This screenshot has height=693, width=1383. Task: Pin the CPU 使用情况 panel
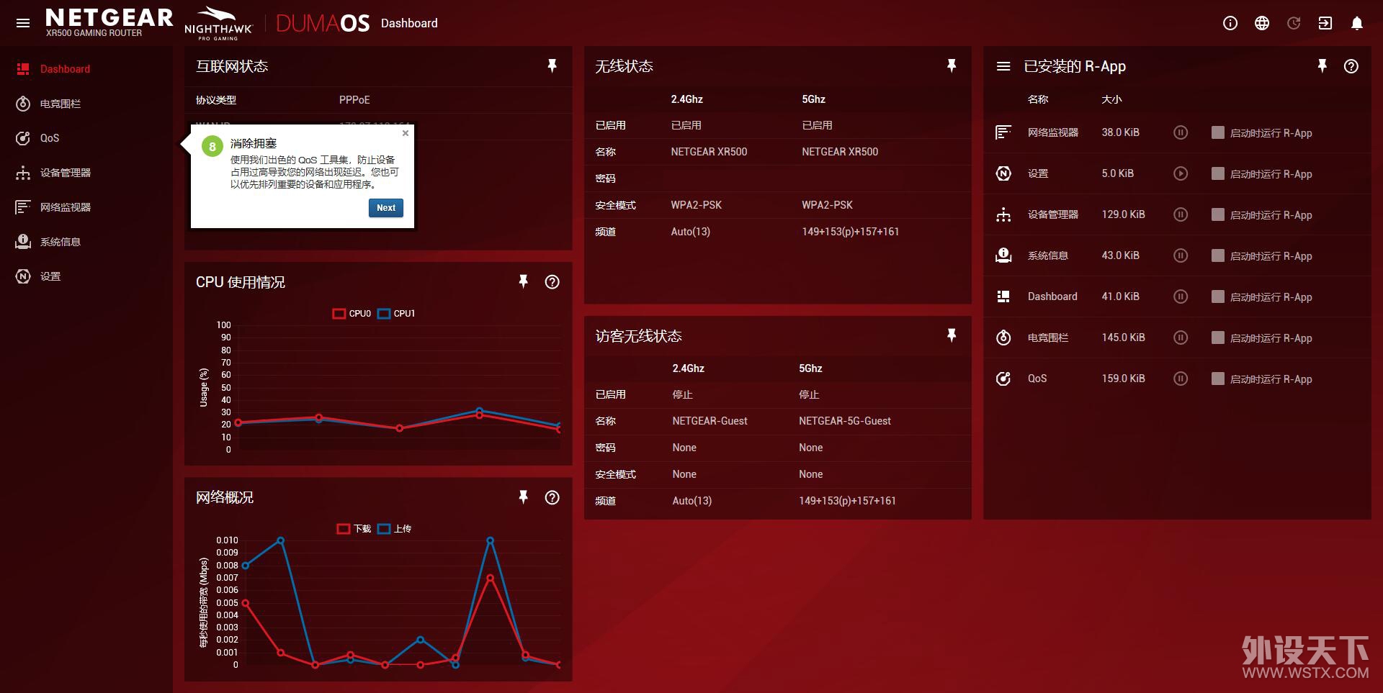coord(524,282)
